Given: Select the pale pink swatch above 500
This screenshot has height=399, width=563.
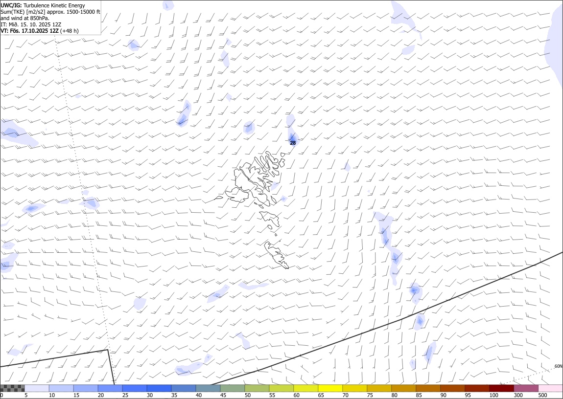Looking at the screenshot, I should pyautogui.click(x=551, y=388).
